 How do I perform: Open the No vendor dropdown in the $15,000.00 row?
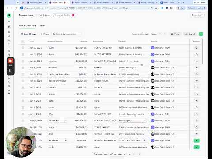(x=57, y=140)
